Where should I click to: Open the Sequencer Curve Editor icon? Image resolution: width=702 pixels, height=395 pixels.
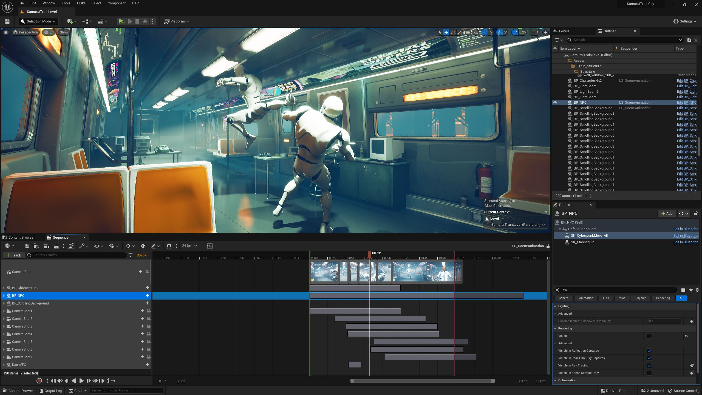pyautogui.click(x=210, y=246)
